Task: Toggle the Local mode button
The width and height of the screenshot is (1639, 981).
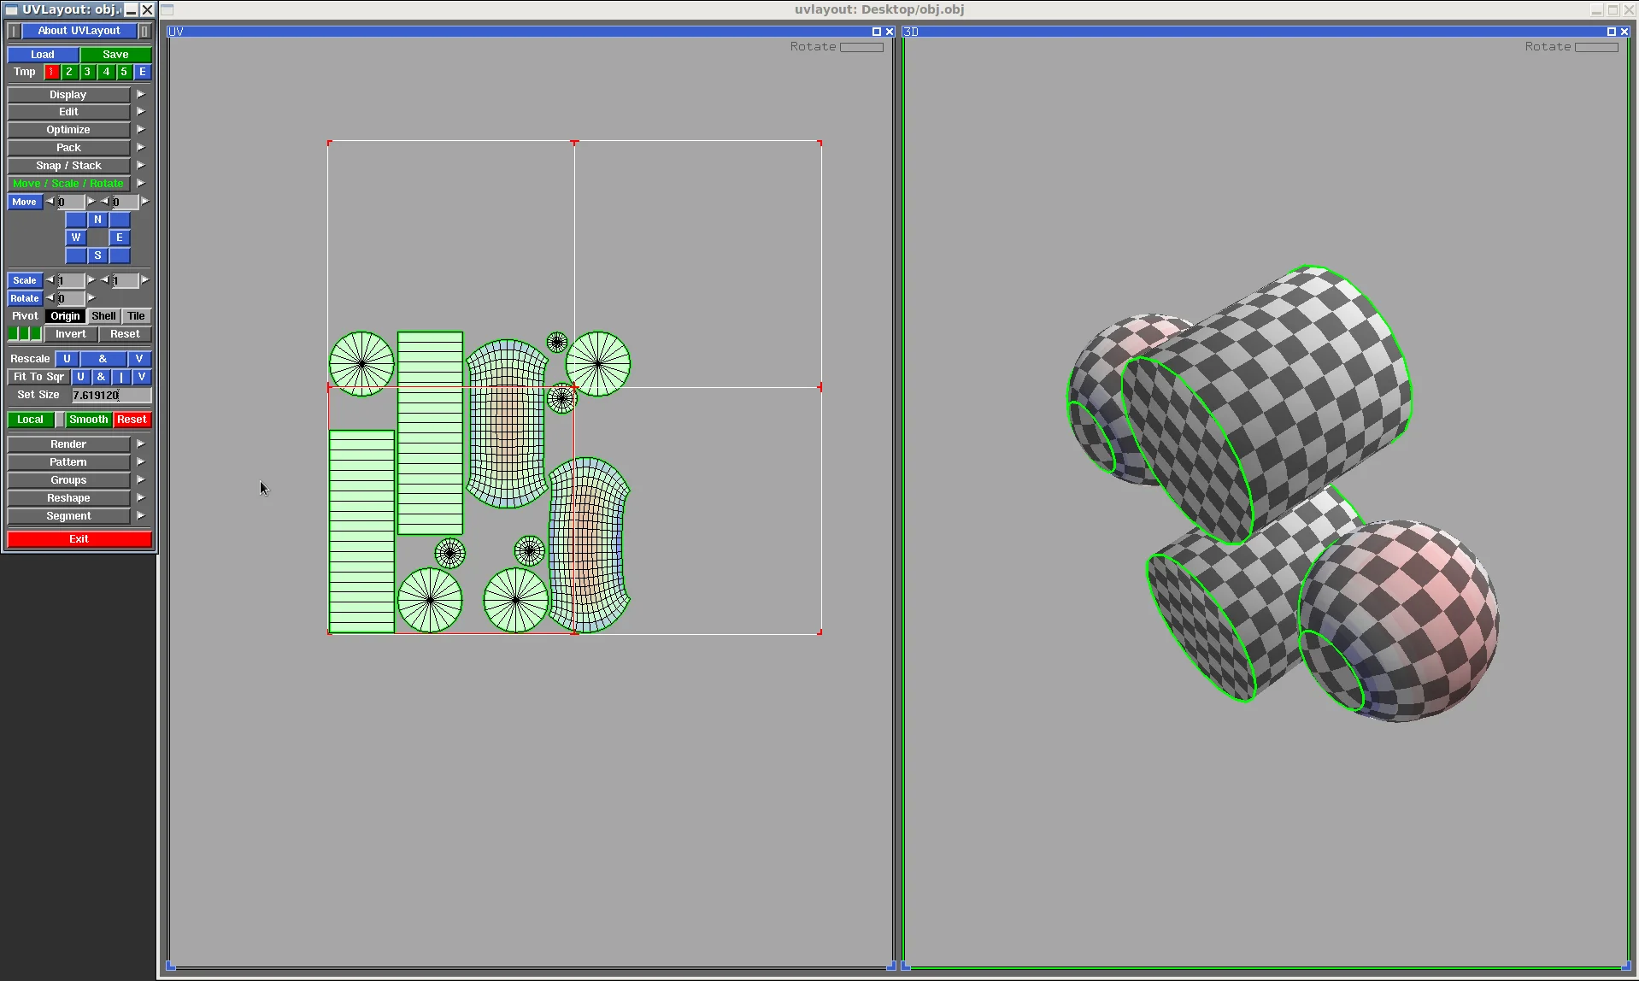Action: coord(30,420)
